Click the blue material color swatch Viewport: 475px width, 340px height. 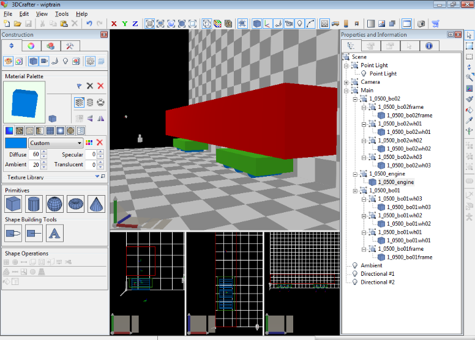point(15,143)
